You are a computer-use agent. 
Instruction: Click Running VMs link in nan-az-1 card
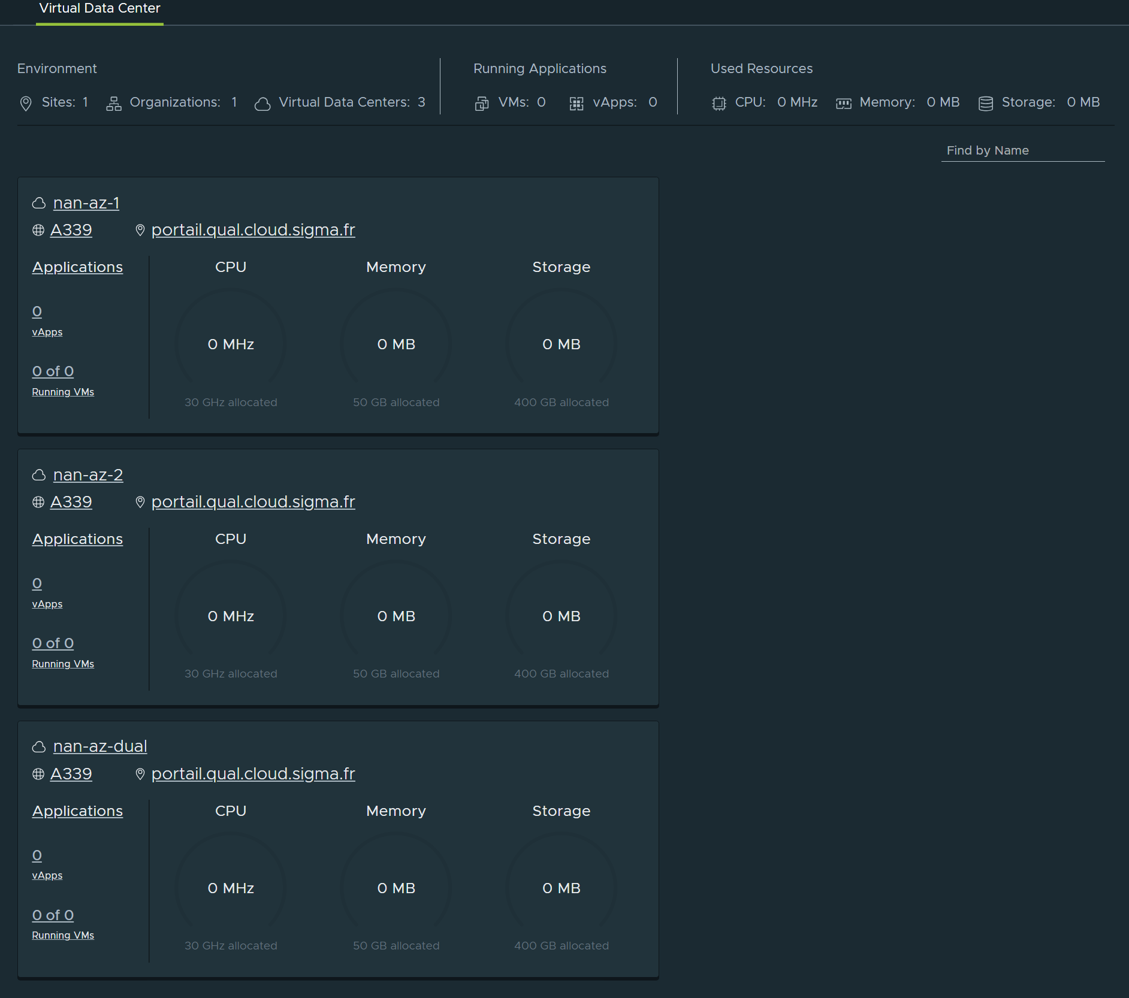coord(63,392)
